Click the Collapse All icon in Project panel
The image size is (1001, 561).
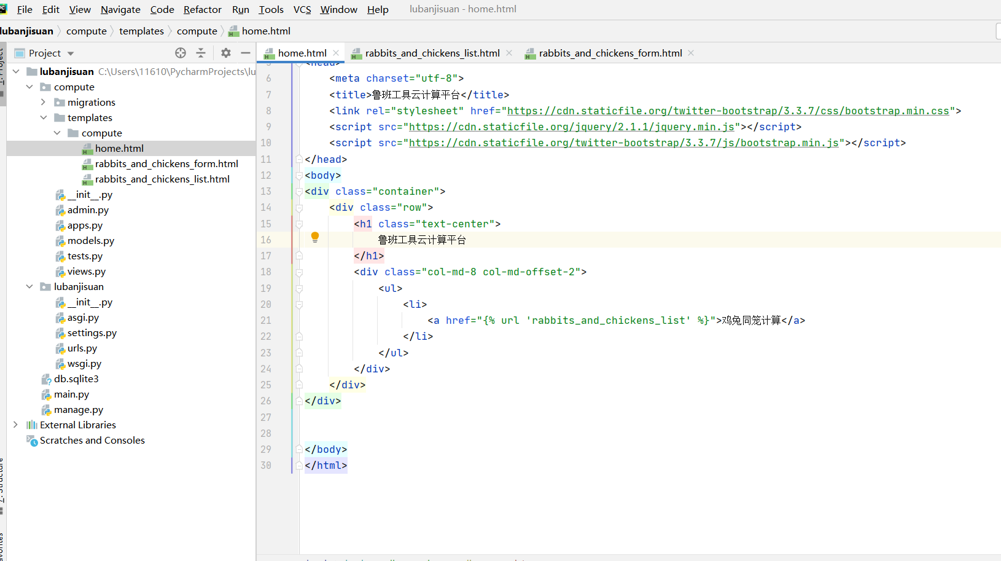click(201, 53)
